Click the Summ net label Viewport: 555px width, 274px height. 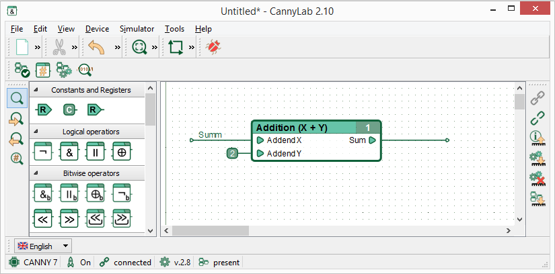211,135
